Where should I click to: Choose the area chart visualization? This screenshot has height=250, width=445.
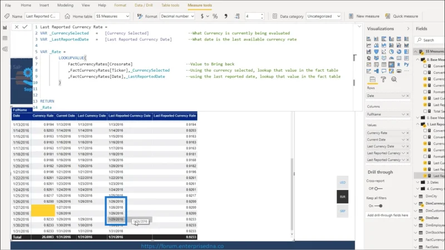pyautogui.click(x=377, y=46)
